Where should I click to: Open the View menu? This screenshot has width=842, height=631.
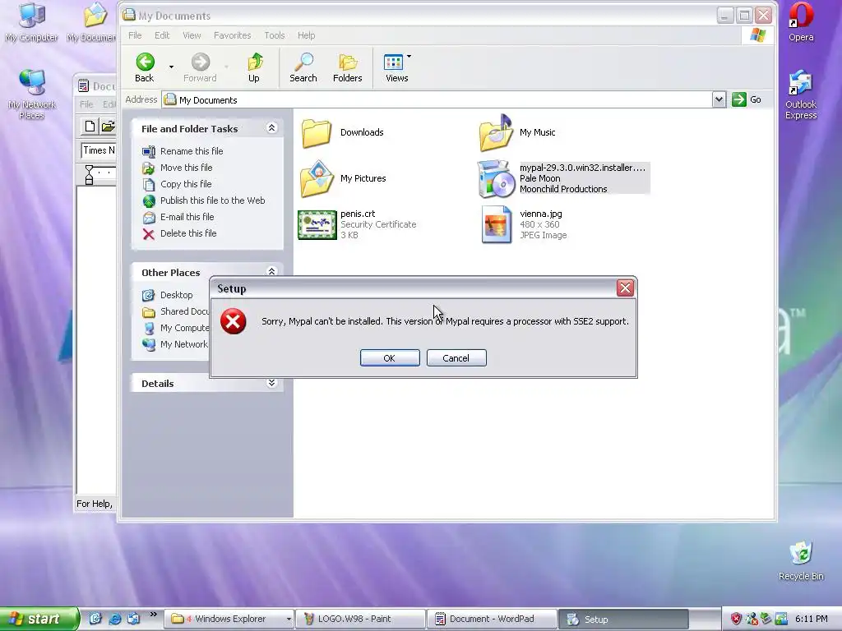[192, 35]
